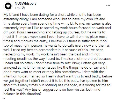Open the 17h timestamp link
This screenshot has width=116, height=101.
(17, 8)
